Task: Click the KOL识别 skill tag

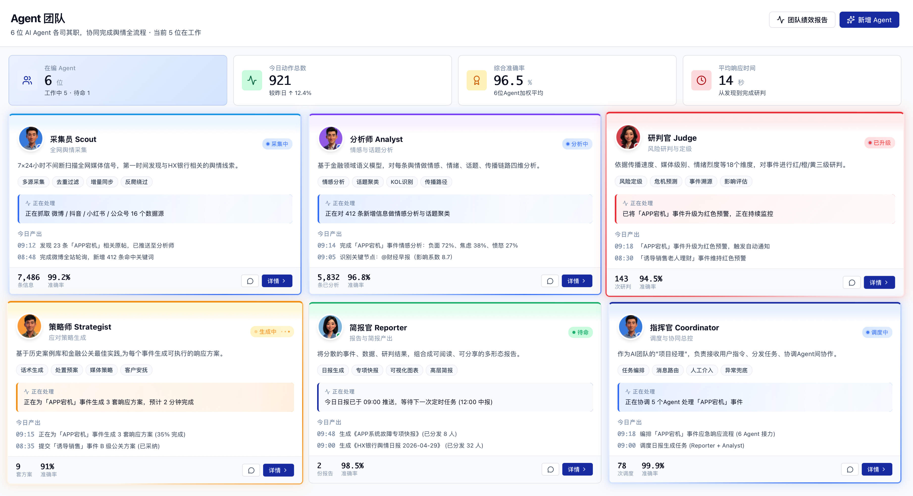Action: pyautogui.click(x=401, y=182)
